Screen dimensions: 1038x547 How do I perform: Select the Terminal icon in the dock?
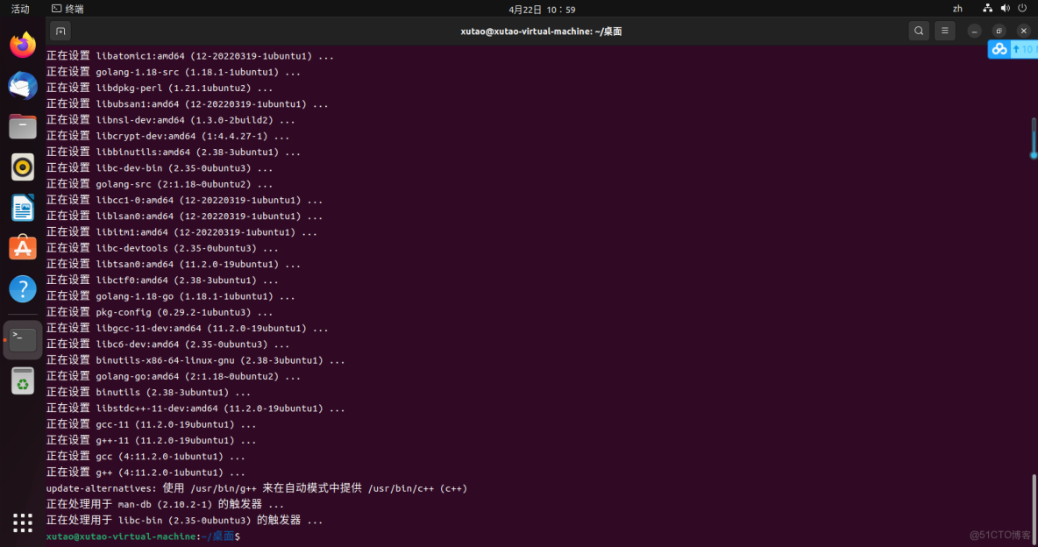click(23, 340)
